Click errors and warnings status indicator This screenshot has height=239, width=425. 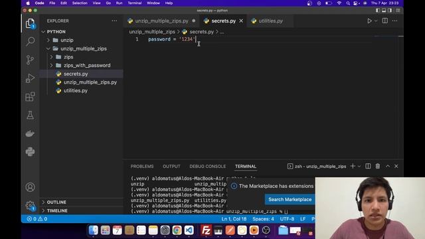(37, 219)
